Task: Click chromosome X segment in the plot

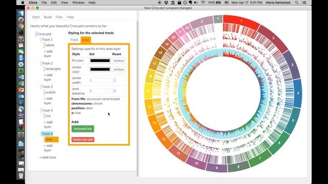Action: pos(201,22)
